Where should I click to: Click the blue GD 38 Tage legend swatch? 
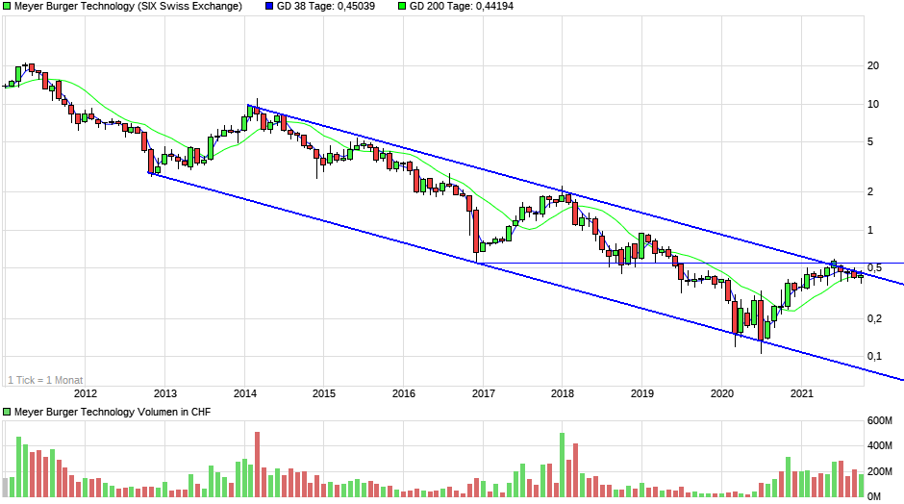point(269,7)
